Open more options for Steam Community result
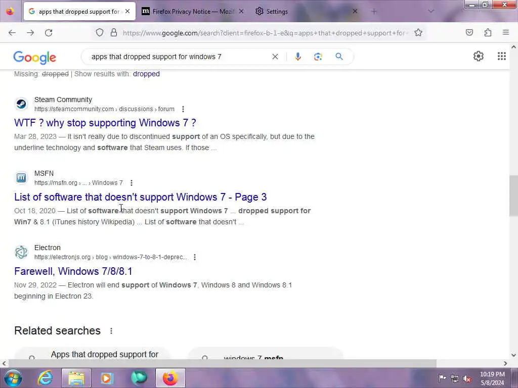 pyautogui.click(x=183, y=109)
